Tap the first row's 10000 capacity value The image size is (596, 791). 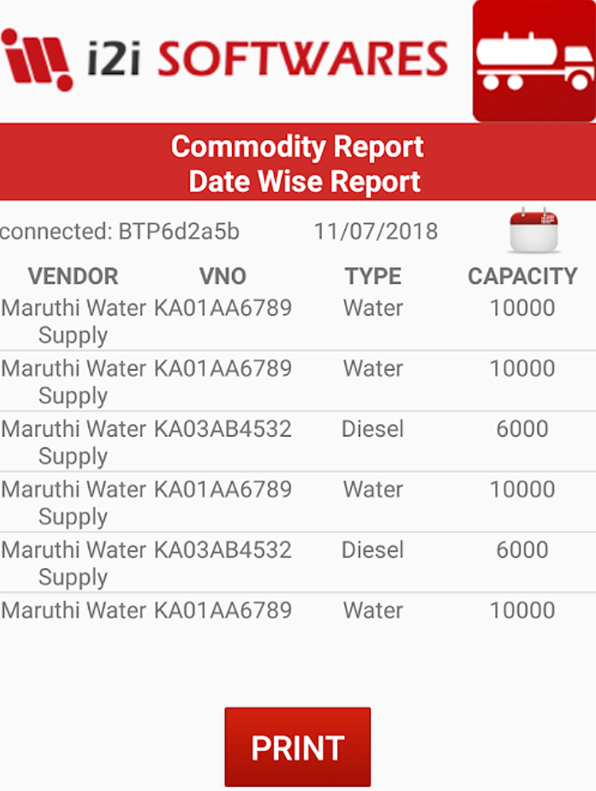(x=522, y=308)
